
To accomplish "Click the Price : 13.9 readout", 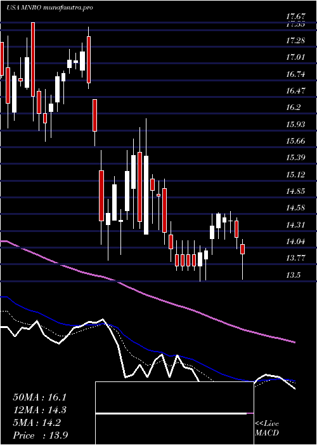I will pyautogui.click(x=40, y=435).
